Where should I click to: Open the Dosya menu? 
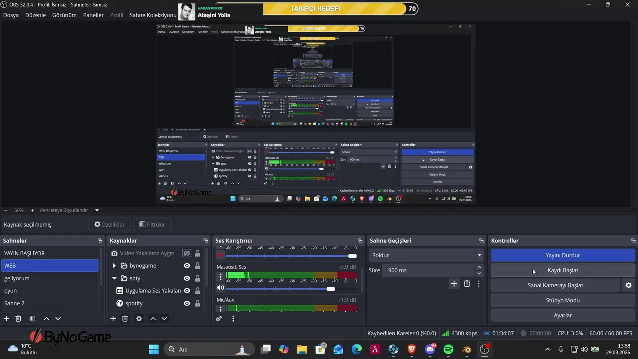coord(11,15)
